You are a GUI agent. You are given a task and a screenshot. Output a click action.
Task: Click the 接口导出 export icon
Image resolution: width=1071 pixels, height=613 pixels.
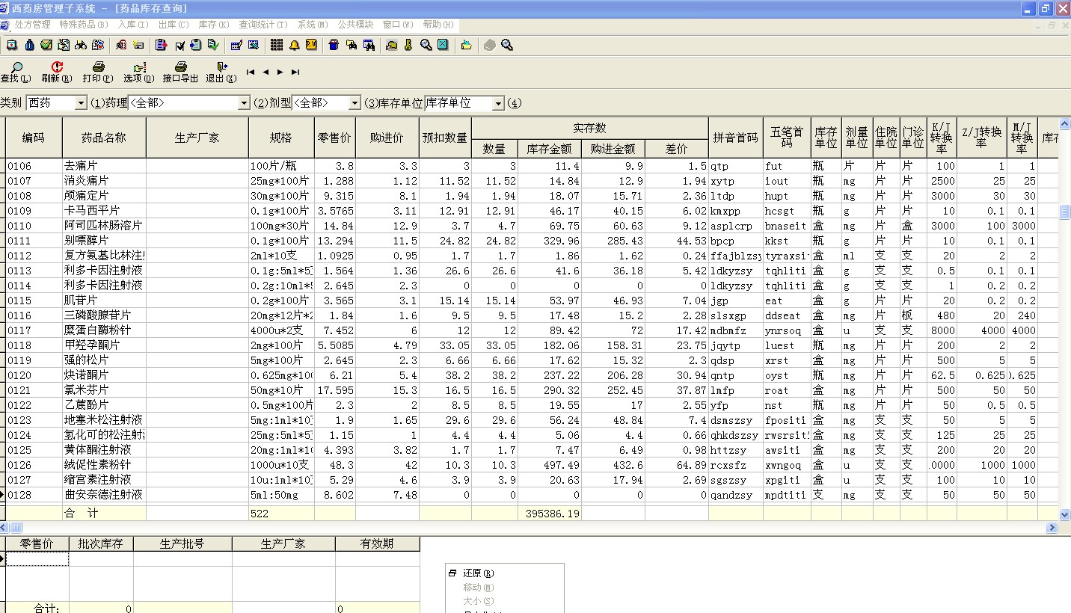[x=180, y=72]
